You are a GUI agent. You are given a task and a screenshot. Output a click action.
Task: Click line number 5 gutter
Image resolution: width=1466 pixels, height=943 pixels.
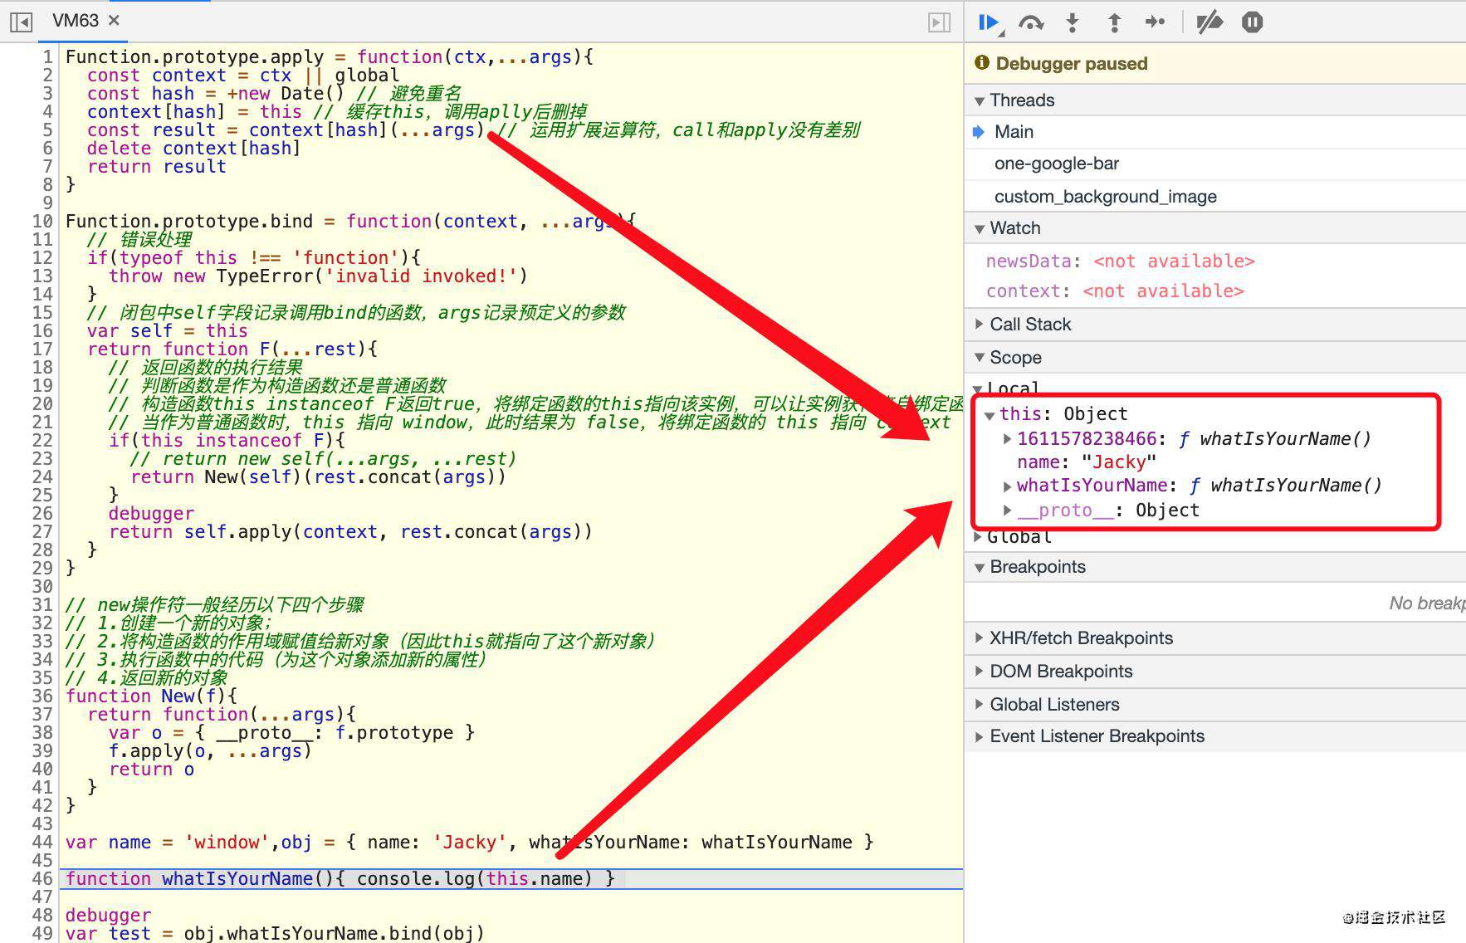click(x=46, y=130)
